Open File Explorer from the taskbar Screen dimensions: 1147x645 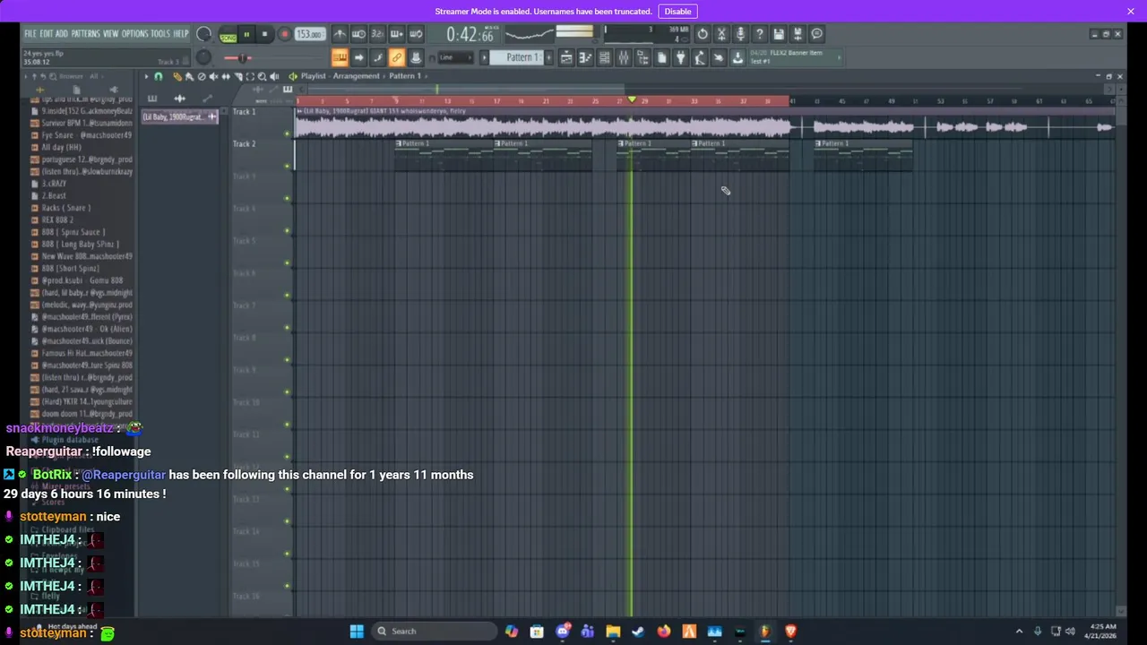coord(613,631)
